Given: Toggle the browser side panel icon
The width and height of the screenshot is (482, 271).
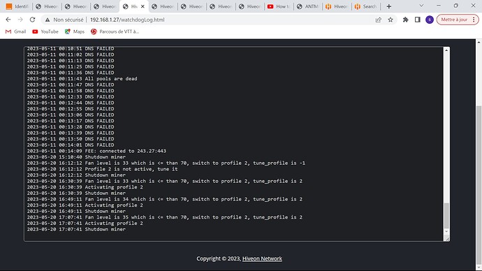Looking at the screenshot, I should pos(418,20).
